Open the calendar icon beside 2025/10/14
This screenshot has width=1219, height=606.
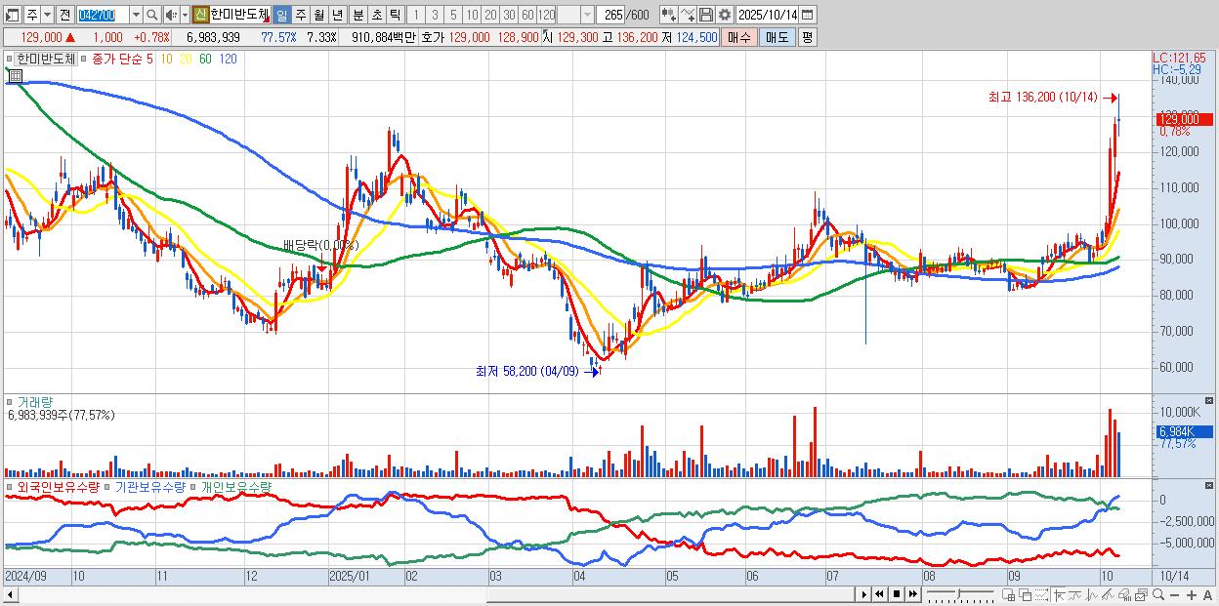[807, 15]
